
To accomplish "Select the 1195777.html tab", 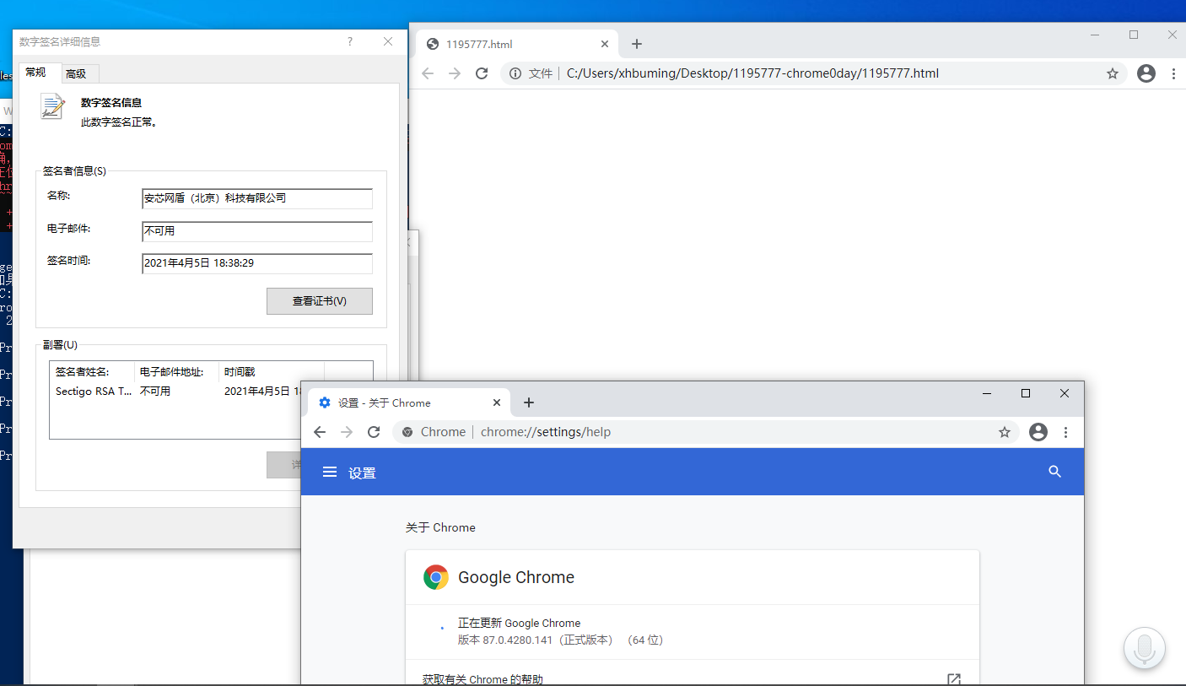I will point(517,44).
